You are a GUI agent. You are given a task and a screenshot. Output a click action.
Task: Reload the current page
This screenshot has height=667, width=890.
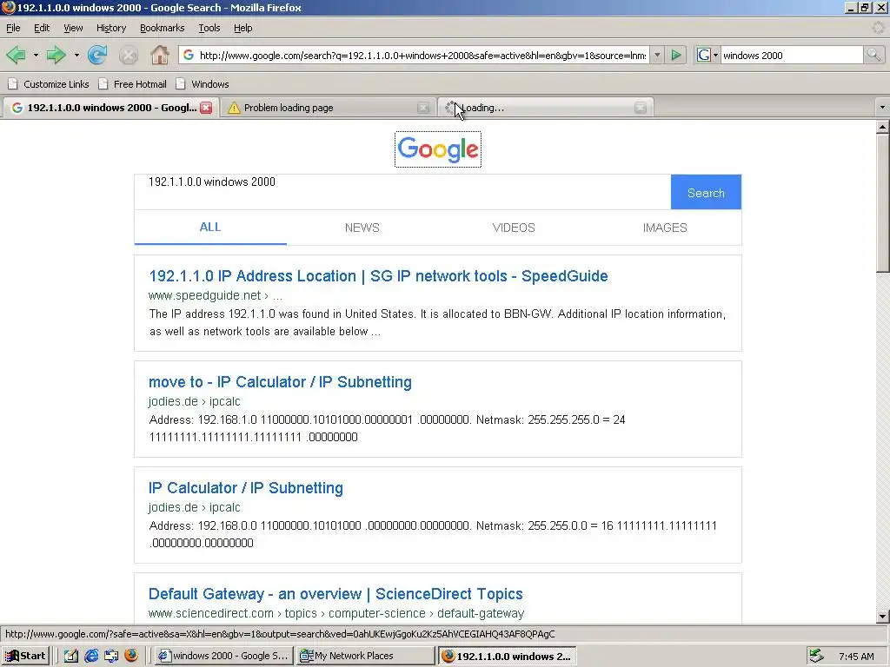point(97,55)
